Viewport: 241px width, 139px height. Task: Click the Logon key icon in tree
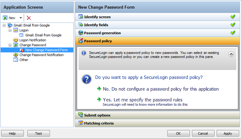click(x=16, y=30)
